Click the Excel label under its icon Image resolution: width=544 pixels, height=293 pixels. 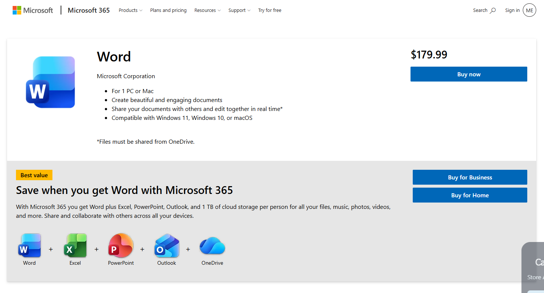pos(75,263)
